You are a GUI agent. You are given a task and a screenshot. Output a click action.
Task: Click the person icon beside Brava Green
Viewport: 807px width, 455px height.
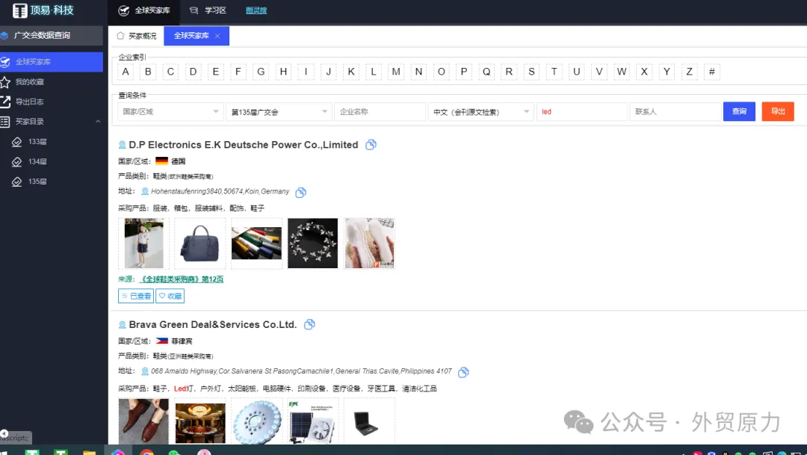pos(122,325)
